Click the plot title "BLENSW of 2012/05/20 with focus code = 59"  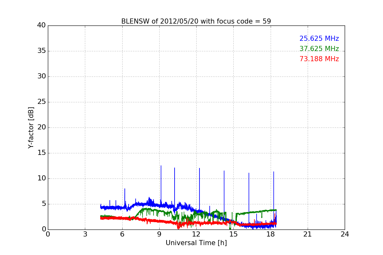click(x=196, y=21)
